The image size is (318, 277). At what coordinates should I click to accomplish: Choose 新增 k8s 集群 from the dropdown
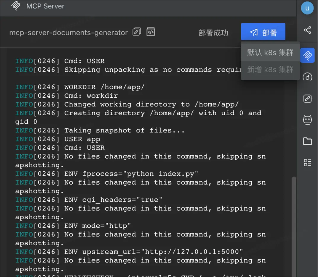(x=270, y=70)
